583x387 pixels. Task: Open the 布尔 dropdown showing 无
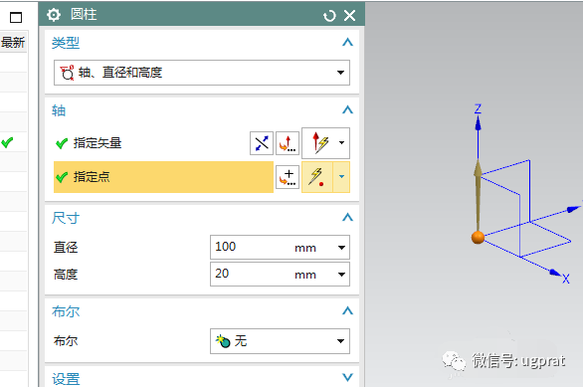[x=280, y=341]
